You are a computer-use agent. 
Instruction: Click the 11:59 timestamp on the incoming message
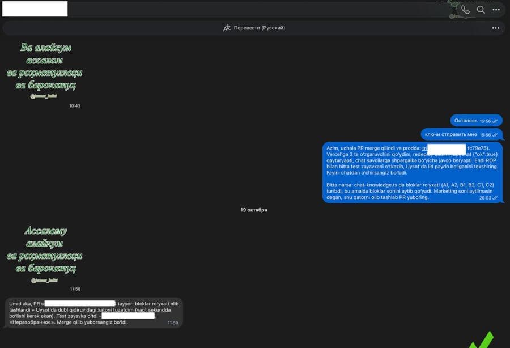coord(173,322)
